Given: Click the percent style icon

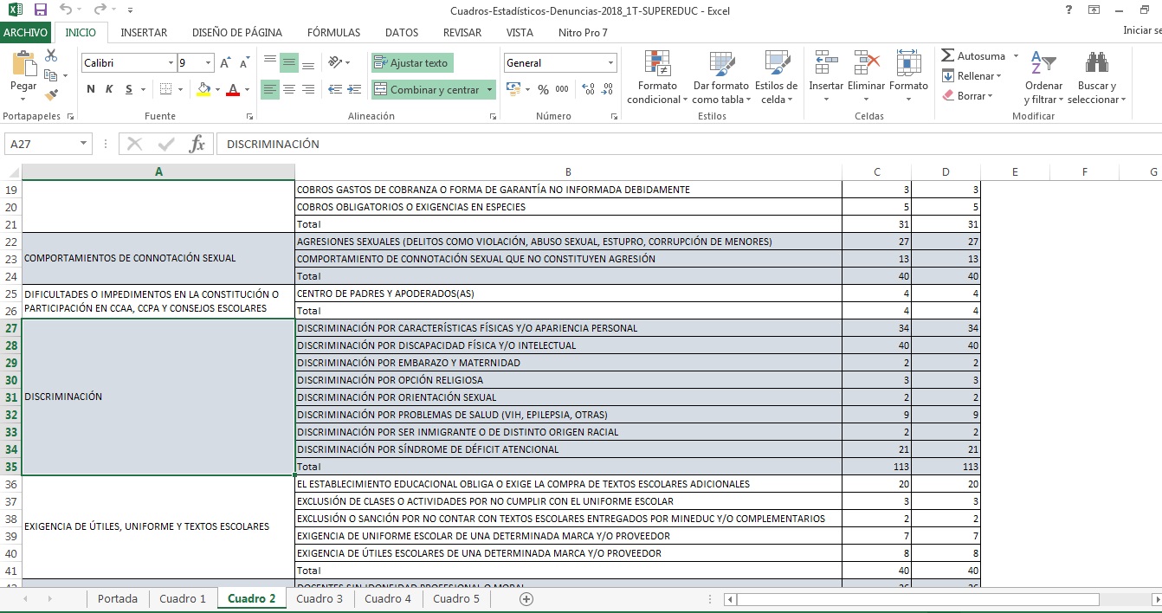Looking at the screenshot, I should (x=543, y=90).
